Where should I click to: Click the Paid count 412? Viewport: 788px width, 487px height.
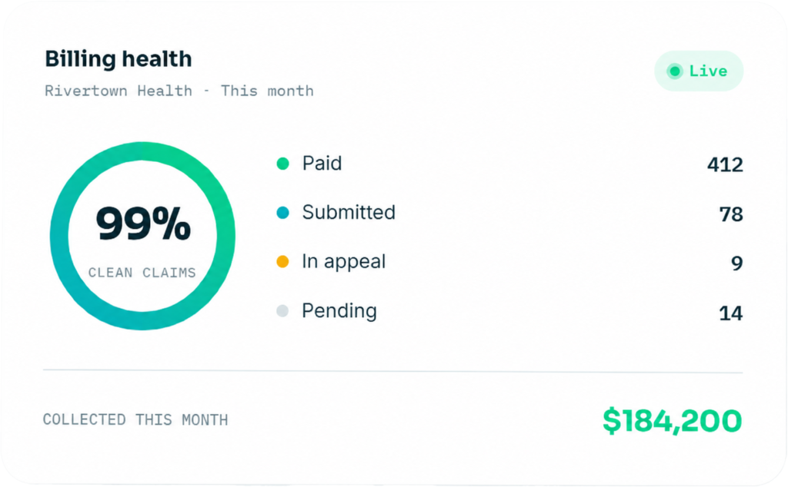pos(725,164)
